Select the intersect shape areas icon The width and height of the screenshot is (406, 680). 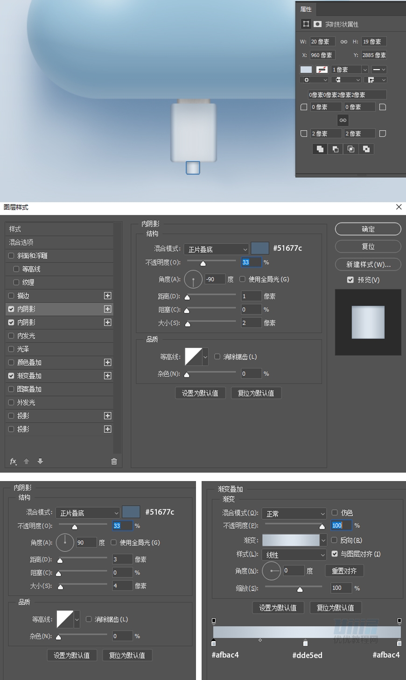click(350, 149)
